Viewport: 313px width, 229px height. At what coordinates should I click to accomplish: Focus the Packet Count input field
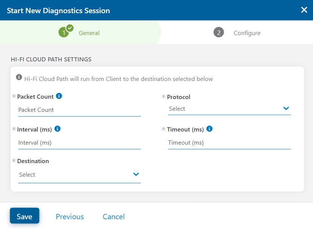point(79,110)
